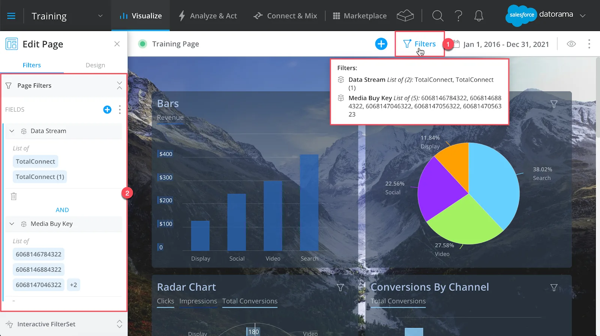
Task: Toggle the eye preview icon
Action: pyautogui.click(x=571, y=44)
